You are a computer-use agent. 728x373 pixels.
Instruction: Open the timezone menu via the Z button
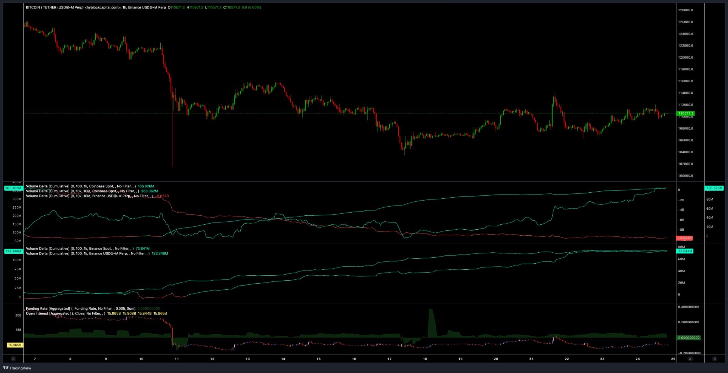13,359
